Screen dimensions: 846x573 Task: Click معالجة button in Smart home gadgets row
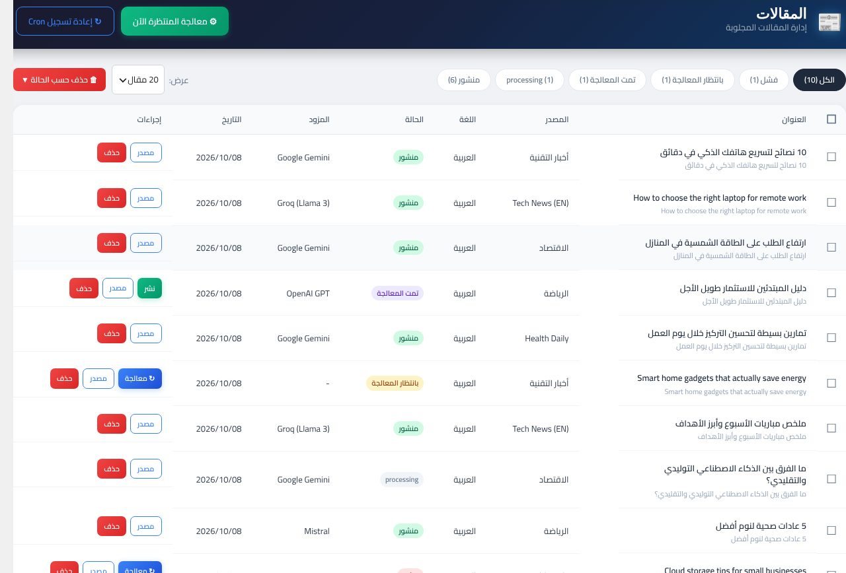click(x=140, y=378)
